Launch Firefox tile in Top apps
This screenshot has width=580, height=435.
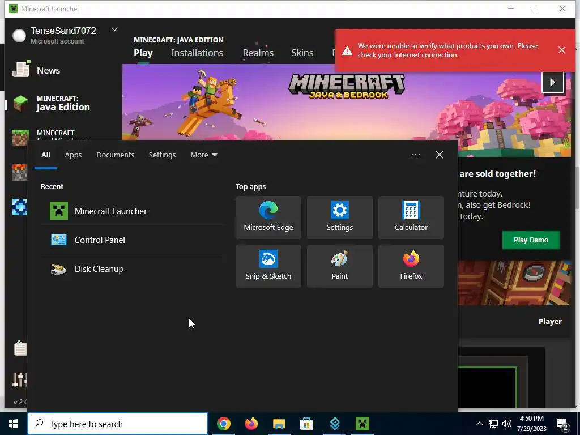point(411,266)
